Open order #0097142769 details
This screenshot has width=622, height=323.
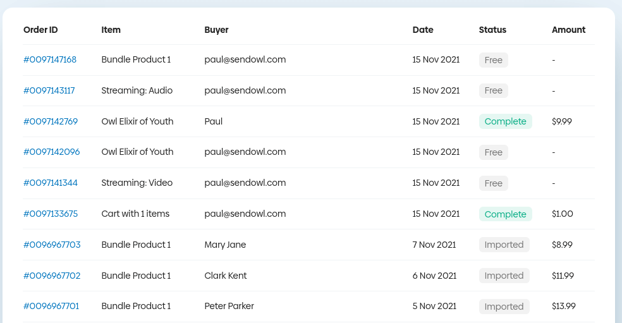[x=51, y=121]
